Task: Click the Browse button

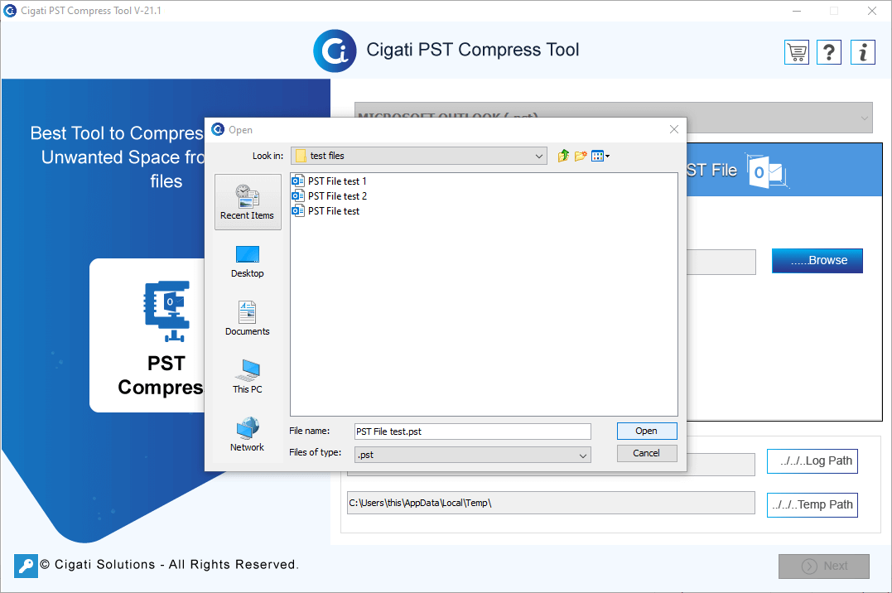Action: tap(817, 261)
